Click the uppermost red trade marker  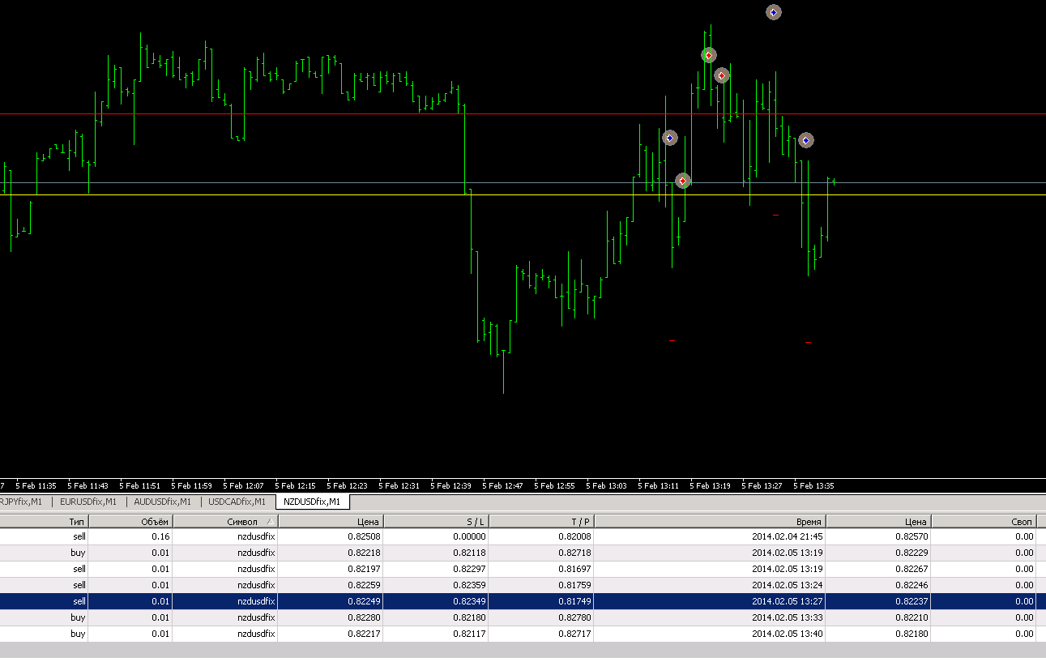[x=708, y=55]
